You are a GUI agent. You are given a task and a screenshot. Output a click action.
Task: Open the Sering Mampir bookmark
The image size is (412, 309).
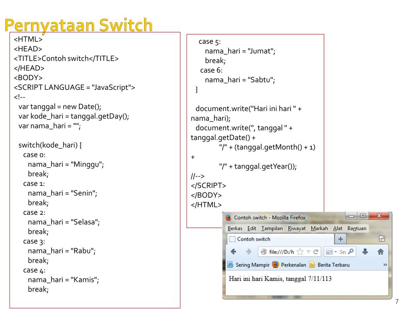pos(249,265)
